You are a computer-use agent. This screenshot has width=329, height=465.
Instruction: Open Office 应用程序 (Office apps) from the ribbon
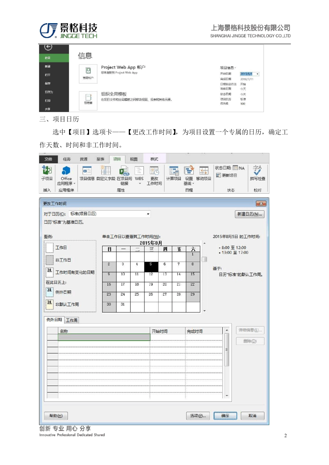(x=66, y=175)
